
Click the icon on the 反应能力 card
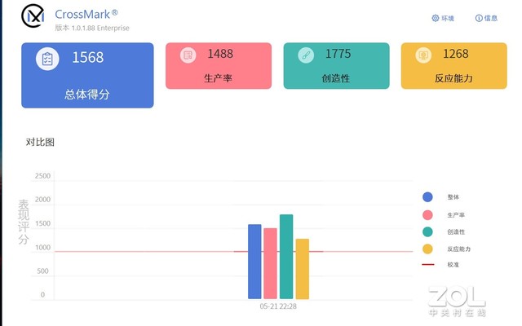coord(423,55)
